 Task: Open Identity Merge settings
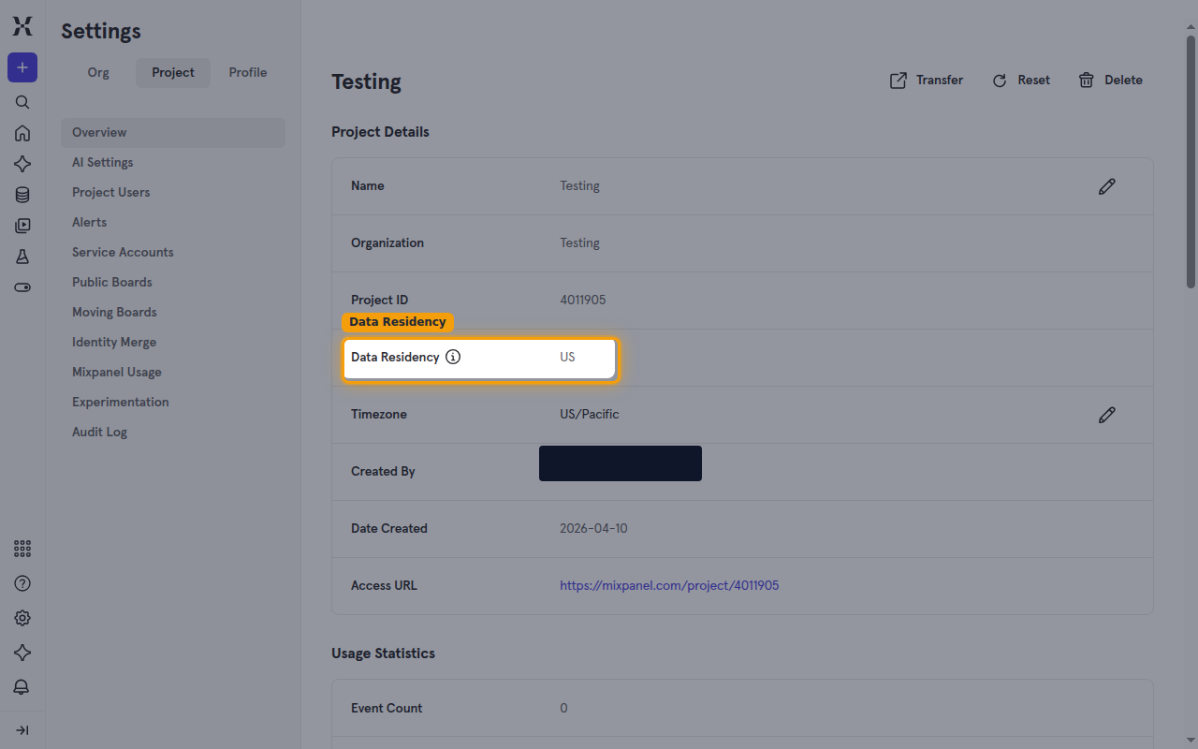pyautogui.click(x=173, y=343)
